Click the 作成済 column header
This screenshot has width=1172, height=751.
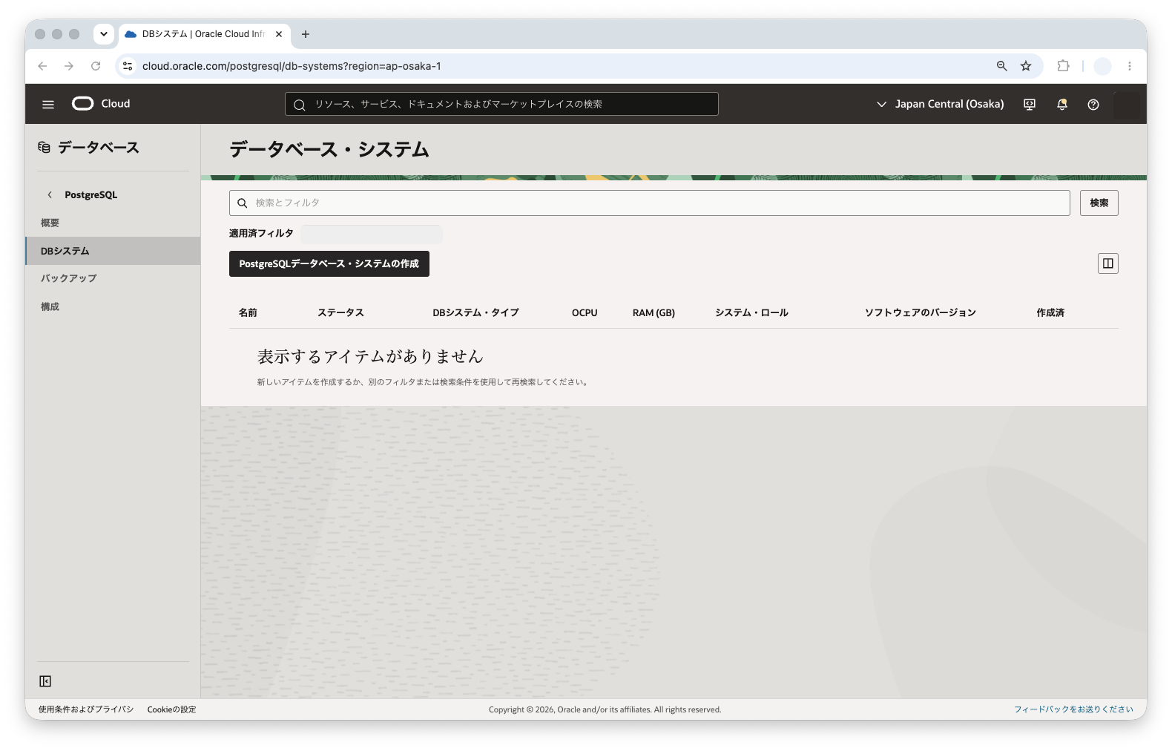tap(1050, 313)
